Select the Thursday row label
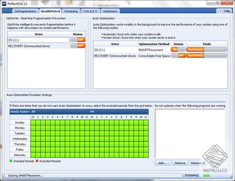The image size is (235, 181). [20, 144]
